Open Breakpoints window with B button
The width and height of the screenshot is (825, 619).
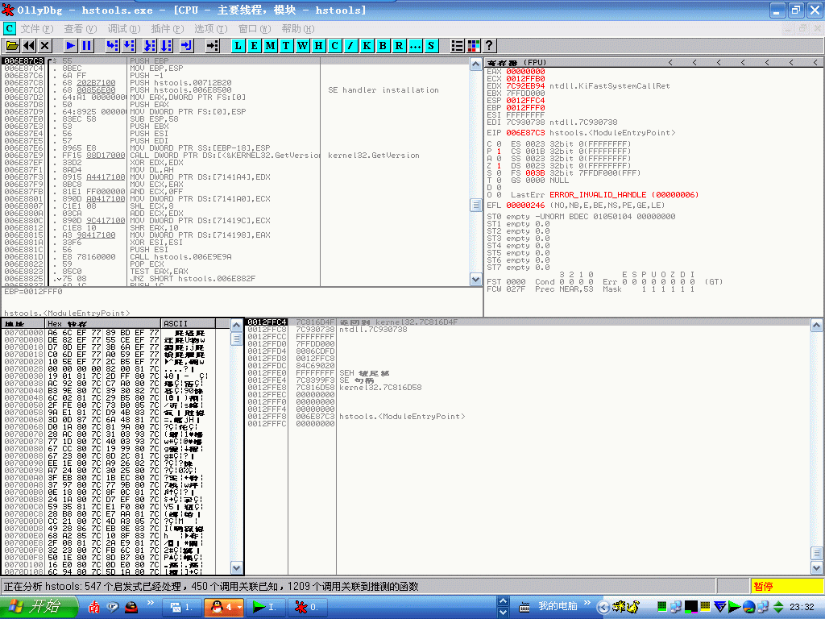point(383,46)
